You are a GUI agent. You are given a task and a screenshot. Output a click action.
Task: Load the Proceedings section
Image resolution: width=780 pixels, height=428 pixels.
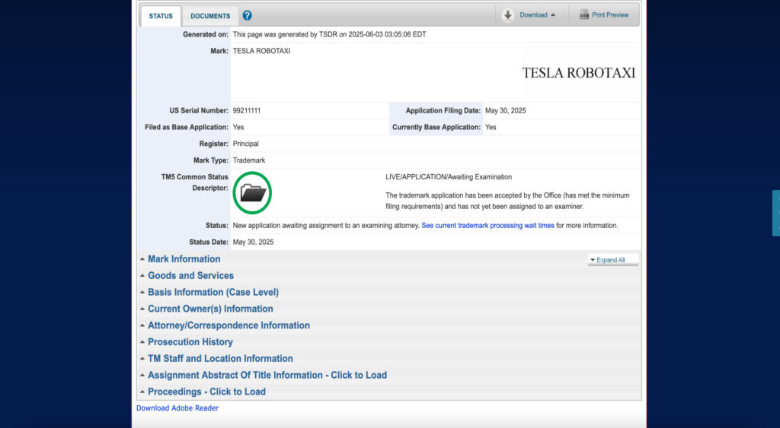(x=206, y=392)
